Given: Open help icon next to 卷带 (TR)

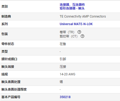Looking at the screenshot, I should click(79, 32).
